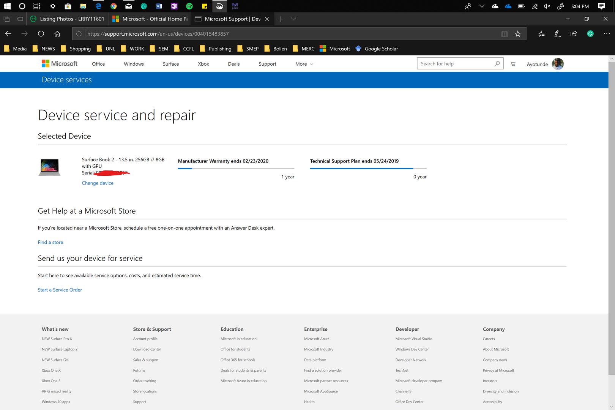The width and height of the screenshot is (615, 410).
Task: Open the Publishing bookmarks folder
Action: click(x=215, y=49)
